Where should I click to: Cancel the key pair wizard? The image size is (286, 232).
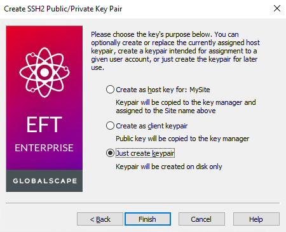(201, 219)
